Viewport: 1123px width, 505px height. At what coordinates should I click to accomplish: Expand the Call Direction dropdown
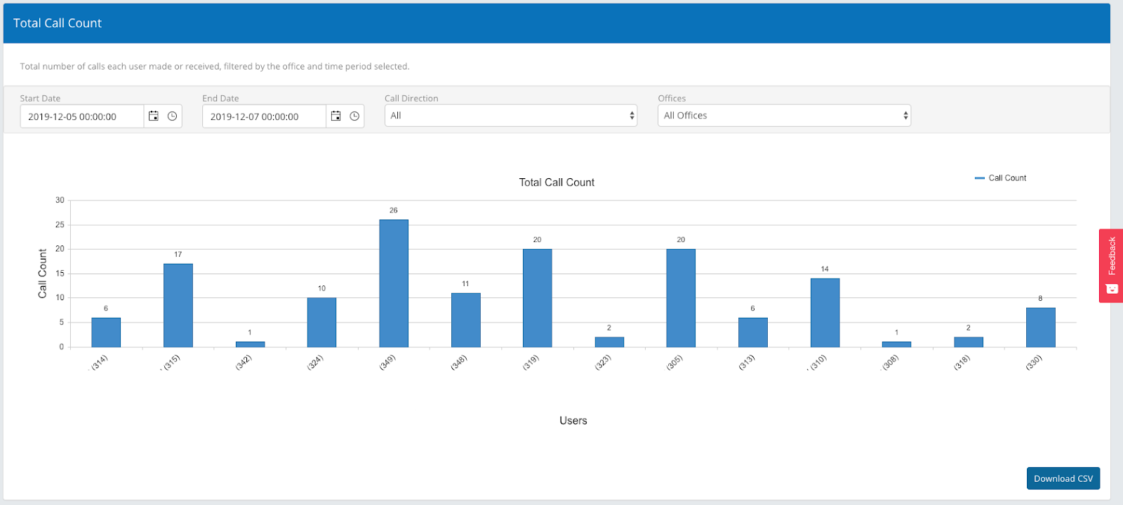click(x=511, y=116)
